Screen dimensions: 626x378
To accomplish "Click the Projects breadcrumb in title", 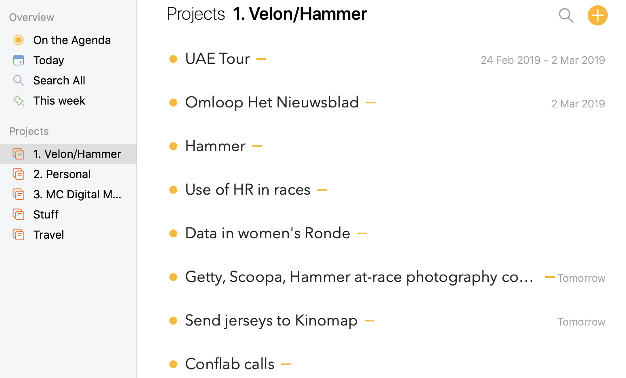I will [196, 14].
